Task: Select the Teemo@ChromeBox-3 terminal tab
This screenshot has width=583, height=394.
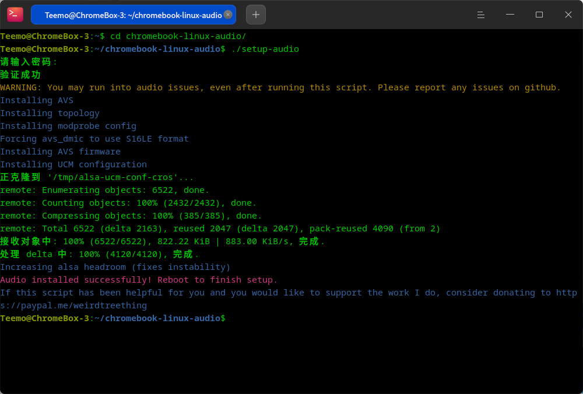Action: tap(134, 15)
